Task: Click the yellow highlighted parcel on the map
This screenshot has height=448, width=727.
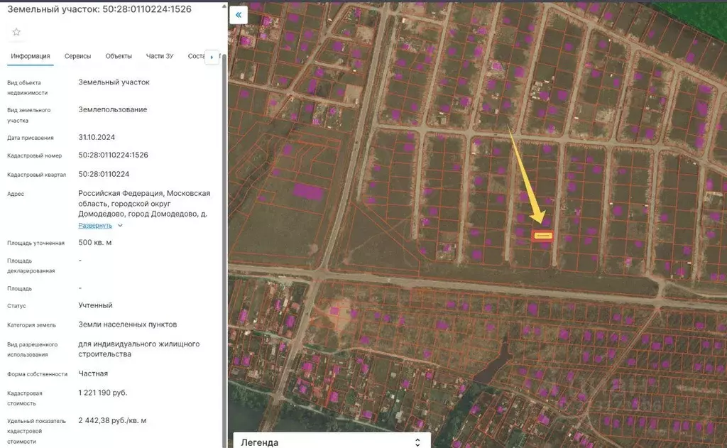Action: click(542, 236)
